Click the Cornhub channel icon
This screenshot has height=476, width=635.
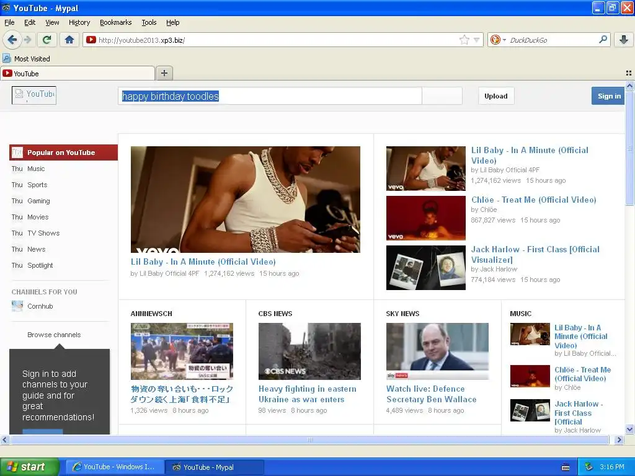point(17,306)
